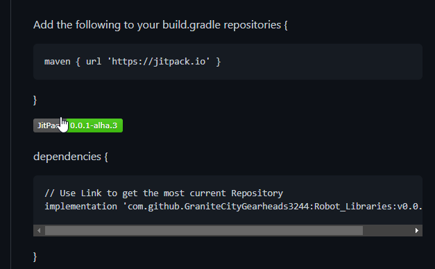435x269 pixels.
Task: Click the left scroll arrow of code block
Action: click(39, 230)
